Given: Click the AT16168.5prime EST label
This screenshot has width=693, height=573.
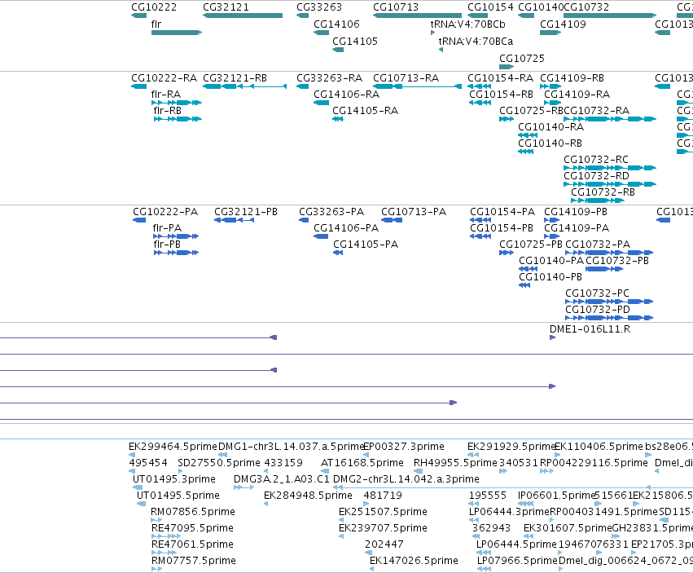Looking at the screenshot, I should 362,463.
